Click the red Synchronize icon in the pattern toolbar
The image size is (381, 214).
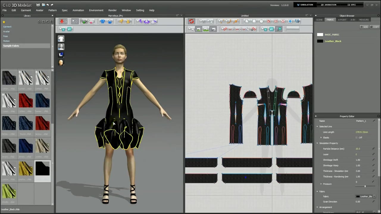point(191,21)
